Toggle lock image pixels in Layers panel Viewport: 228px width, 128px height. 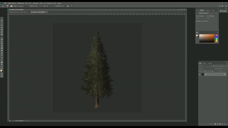pyautogui.click(x=207, y=71)
